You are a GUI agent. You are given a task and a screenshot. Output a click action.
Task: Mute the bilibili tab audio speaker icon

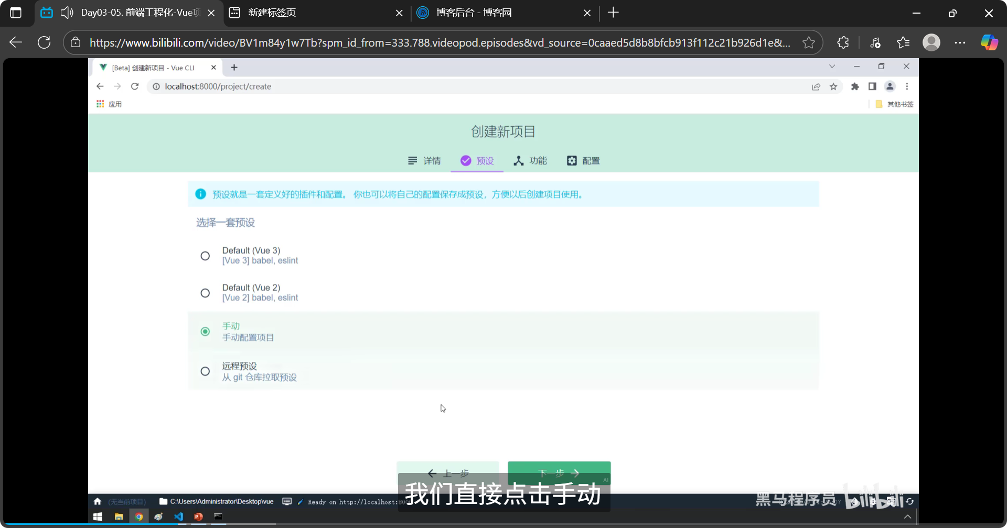pos(67,13)
